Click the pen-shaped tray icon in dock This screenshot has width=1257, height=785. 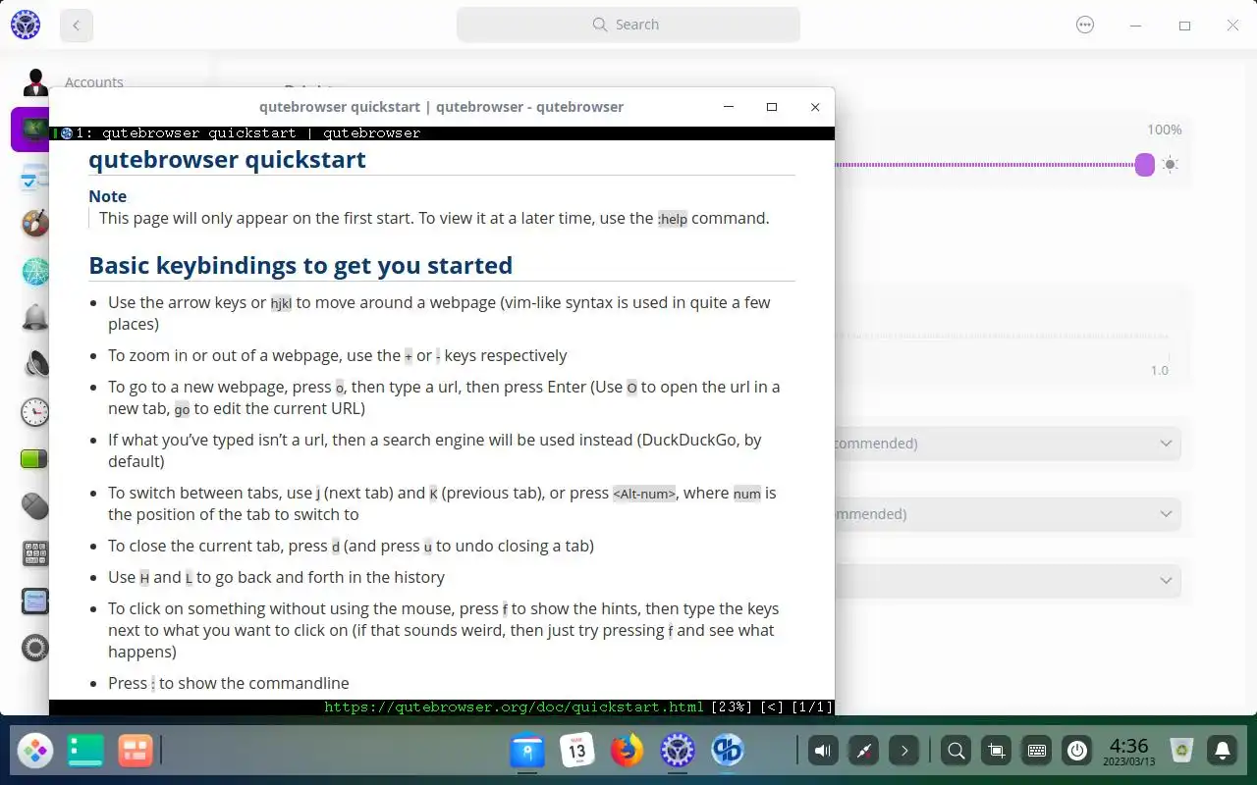pos(864,752)
